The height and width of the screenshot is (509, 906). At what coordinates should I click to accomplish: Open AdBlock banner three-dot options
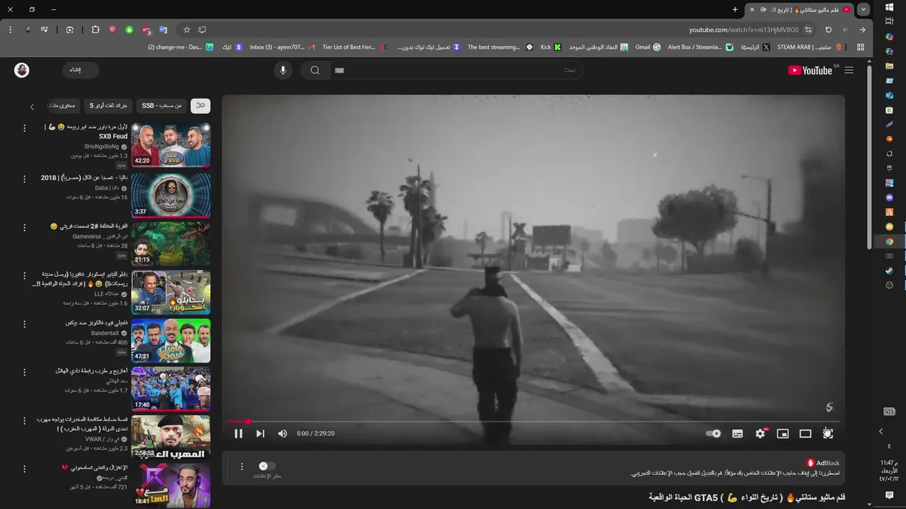click(x=242, y=467)
